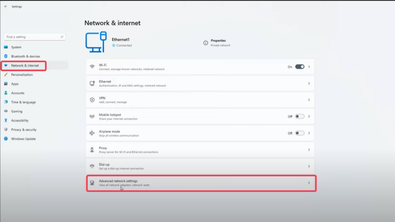Image resolution: width=395 pixels, height=222 pixels.
Task: Click the Wi-Fi signal icon
Action: coord(92,67)
